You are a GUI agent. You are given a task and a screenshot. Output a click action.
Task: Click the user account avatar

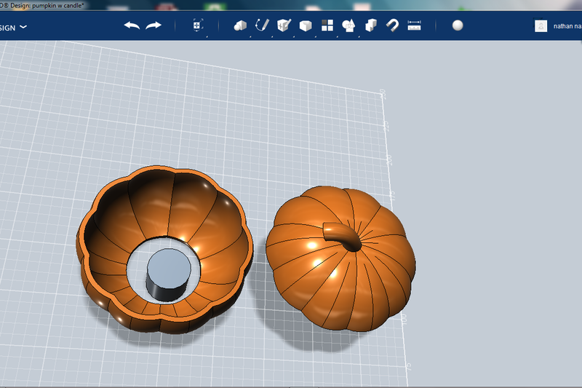click(x=541, y=26)
